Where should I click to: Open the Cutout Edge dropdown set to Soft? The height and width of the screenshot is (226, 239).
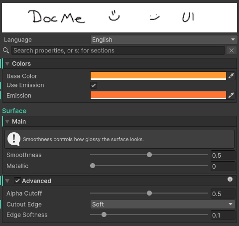tap(163, 204)
